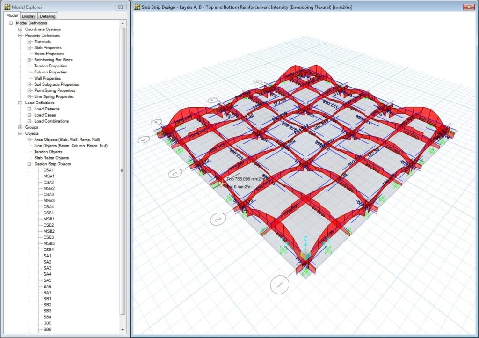
Task: Expand the Load Patterns node
Action: (x=29, y=109)
